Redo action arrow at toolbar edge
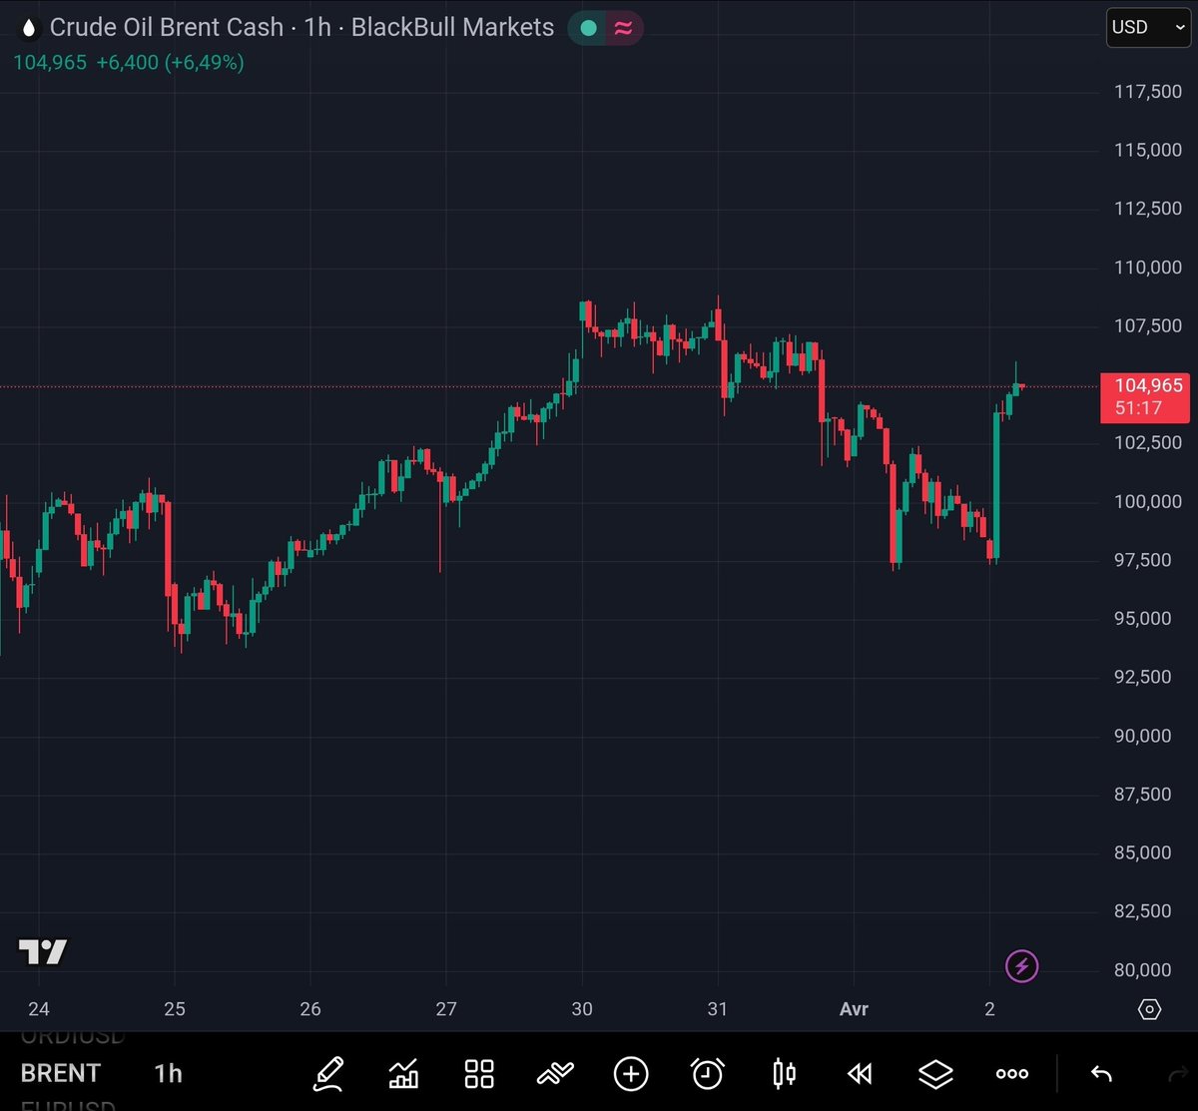Screen dimensions: 1198x1111 1180,1074
